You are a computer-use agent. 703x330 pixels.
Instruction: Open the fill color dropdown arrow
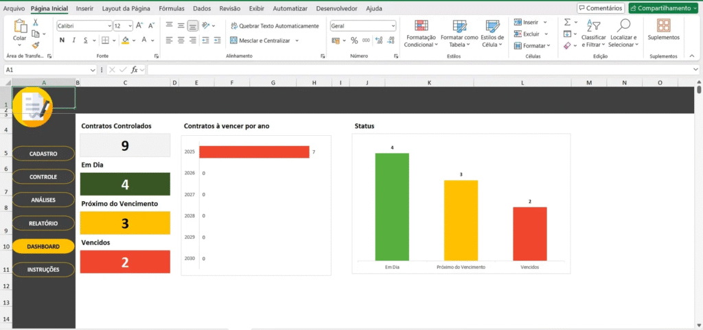pyautogui.click(x=133, y=40)
